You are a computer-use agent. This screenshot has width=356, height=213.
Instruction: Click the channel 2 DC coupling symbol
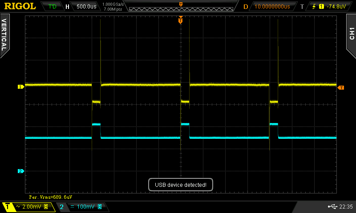coord(72,207)
